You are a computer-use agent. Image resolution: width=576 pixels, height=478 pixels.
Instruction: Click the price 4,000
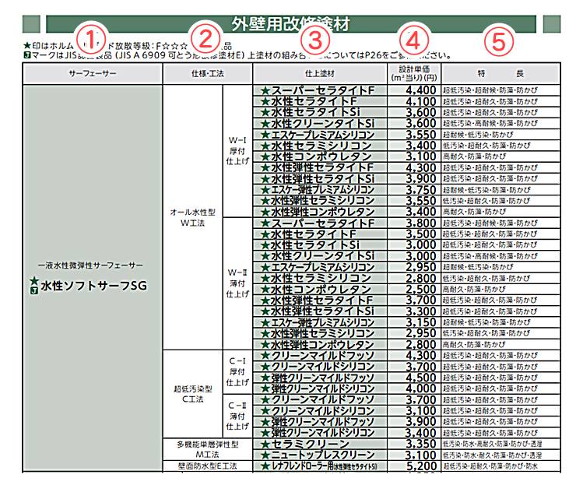(x=421, y=388)
